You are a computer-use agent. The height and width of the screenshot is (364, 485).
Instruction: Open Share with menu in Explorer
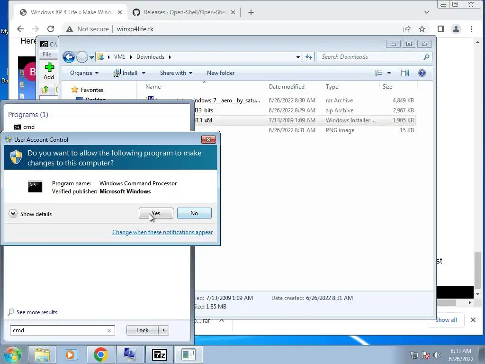pyautogui.click(x=176, y=73)
